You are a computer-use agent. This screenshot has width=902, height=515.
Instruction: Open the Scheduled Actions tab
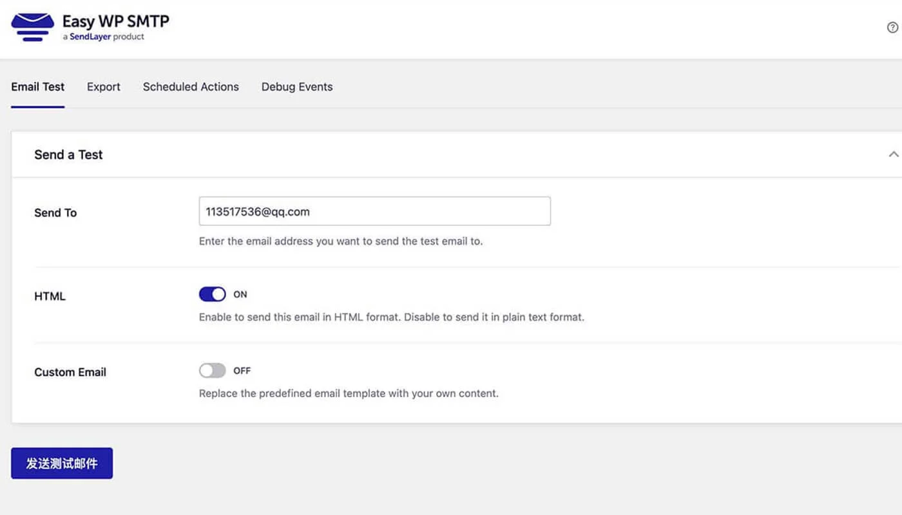tap(191, 87)
